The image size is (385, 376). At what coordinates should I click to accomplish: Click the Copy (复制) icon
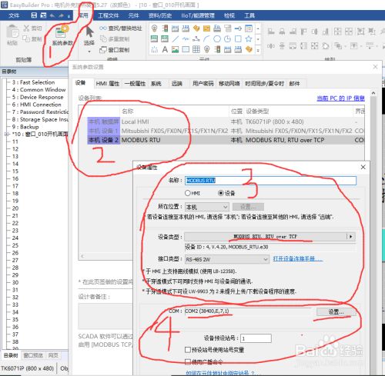(x=26, y=38)
